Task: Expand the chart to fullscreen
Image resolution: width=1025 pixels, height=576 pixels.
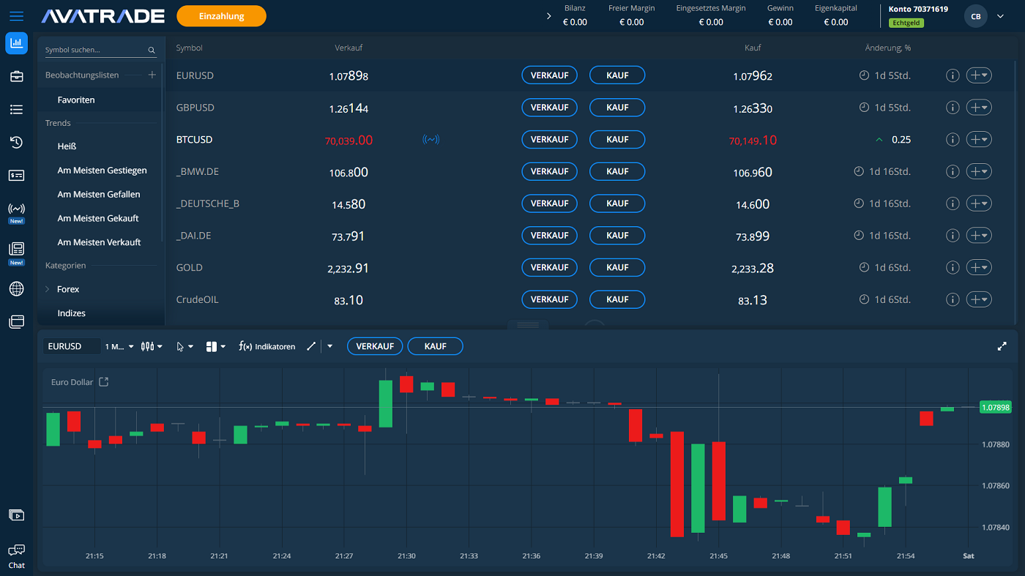Action: click(1002, 346)
